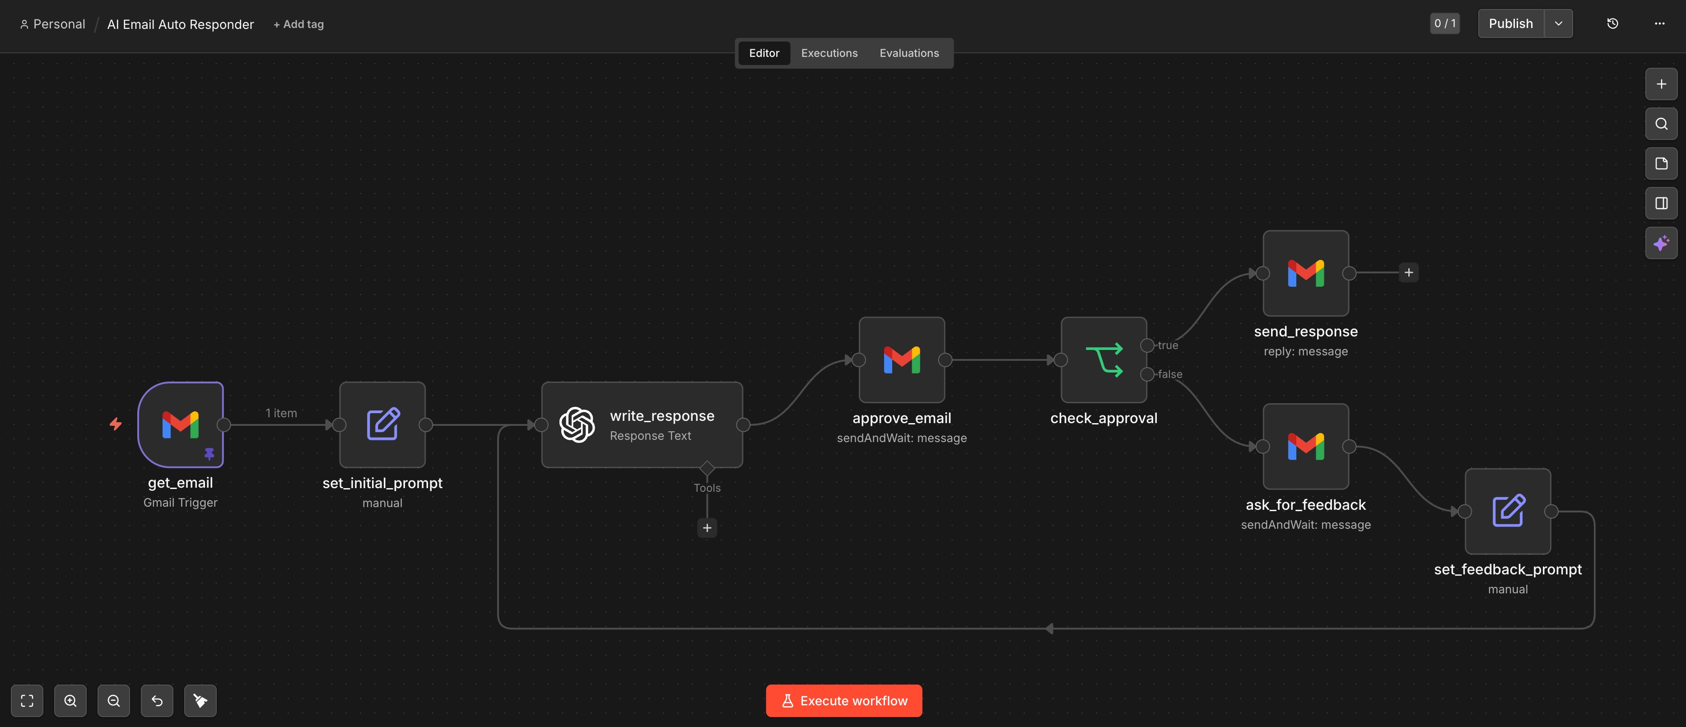Open the send_response Gmail node
This screenshot has height=727, width=1686.
click(1306, 273)
